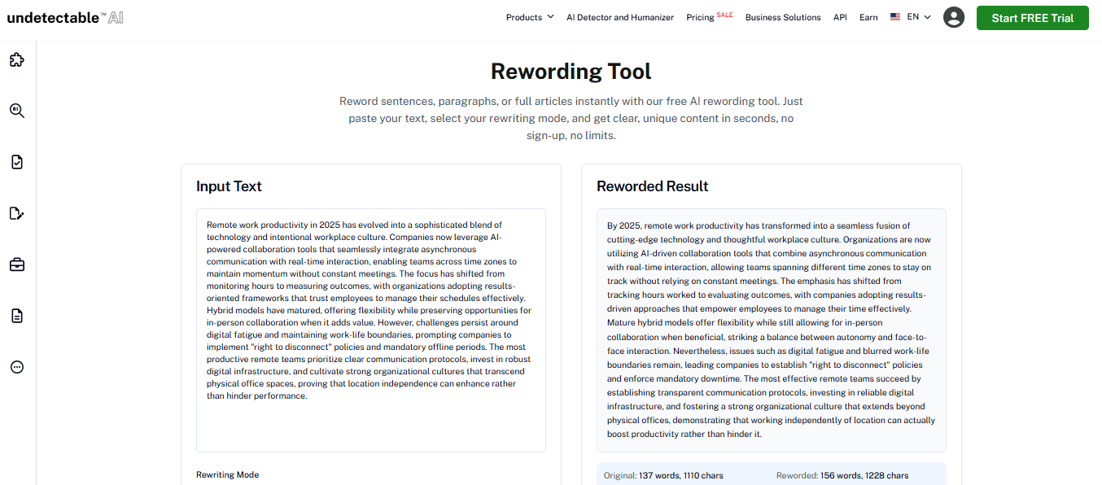Viewport: 1102px width, 485px height.
Task: Expand the Products dropdown menu
Action: pos(529,17)
